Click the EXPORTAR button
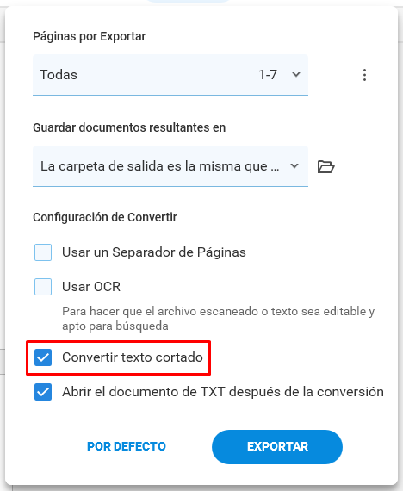This screenshot has width=403, height=491. (277, 447)
